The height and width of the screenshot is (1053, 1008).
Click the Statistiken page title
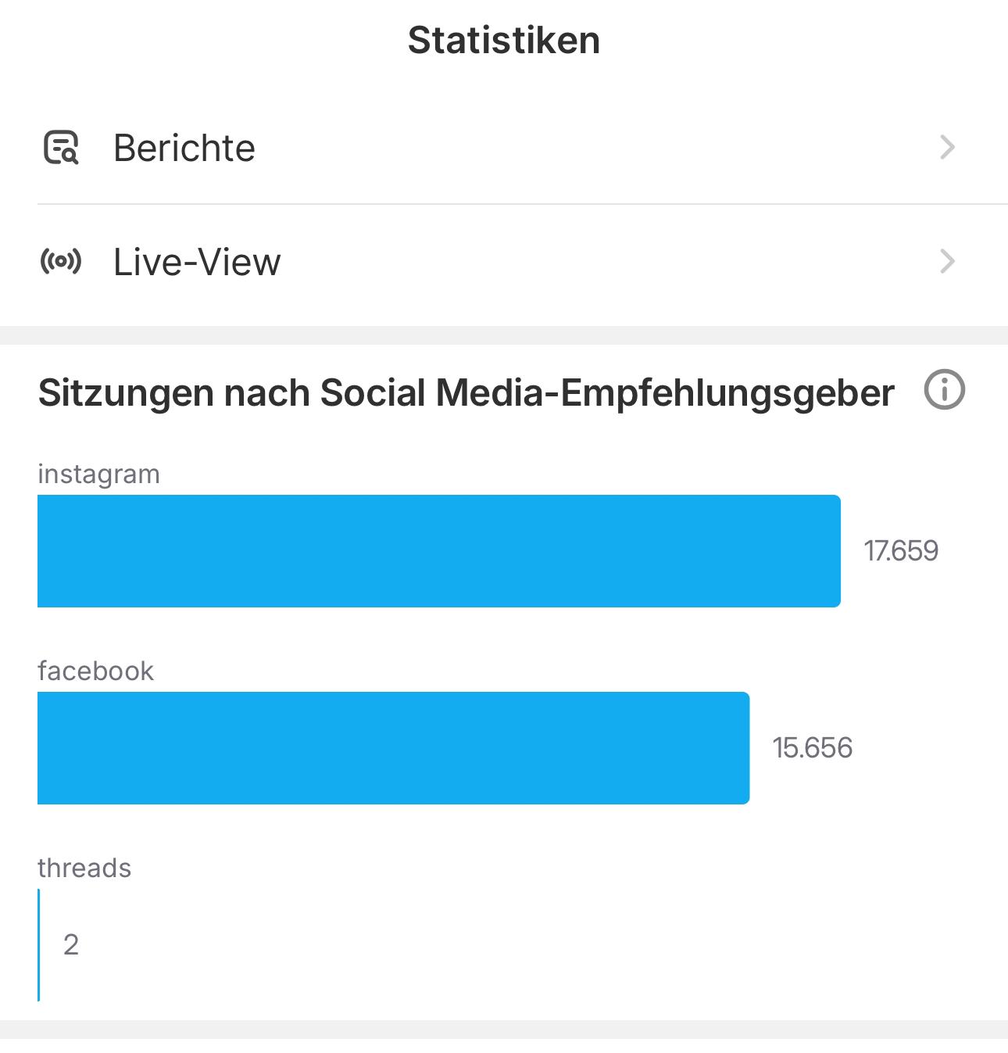(x=504, y=41)
